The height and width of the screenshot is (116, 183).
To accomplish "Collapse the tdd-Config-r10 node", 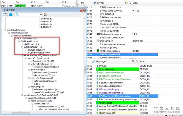I will [29, 87].
